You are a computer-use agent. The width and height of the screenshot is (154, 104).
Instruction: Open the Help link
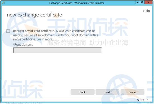coord(146,11)
